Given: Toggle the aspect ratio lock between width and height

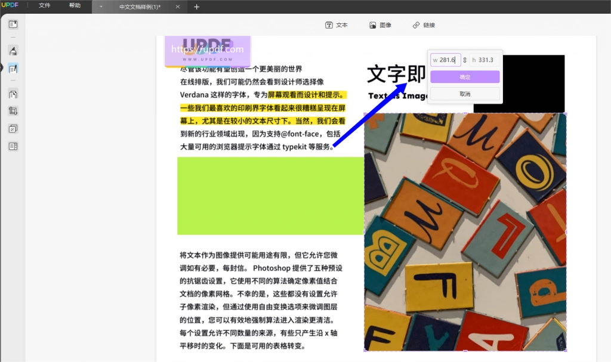Looking at the screenshot, I should tap(465, 60).
